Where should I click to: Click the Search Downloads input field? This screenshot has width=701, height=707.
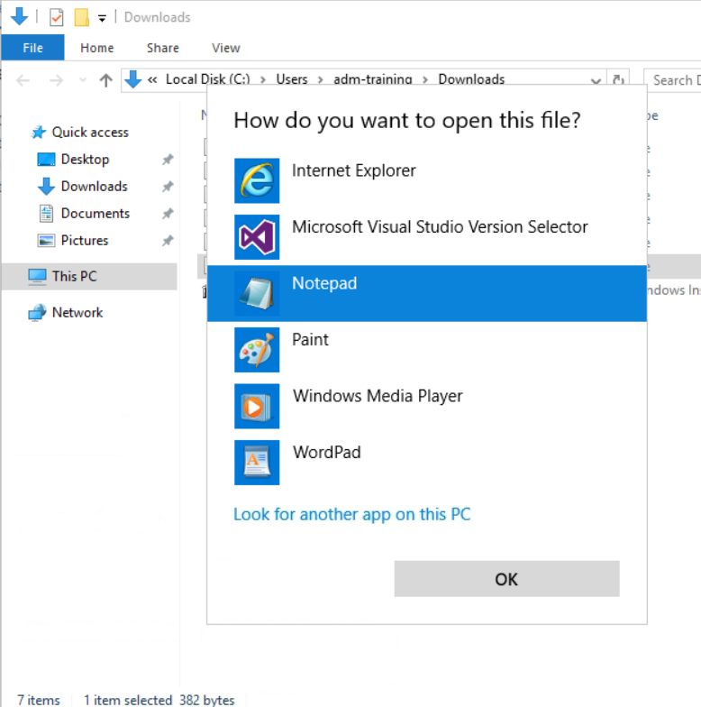click(673, 80)
